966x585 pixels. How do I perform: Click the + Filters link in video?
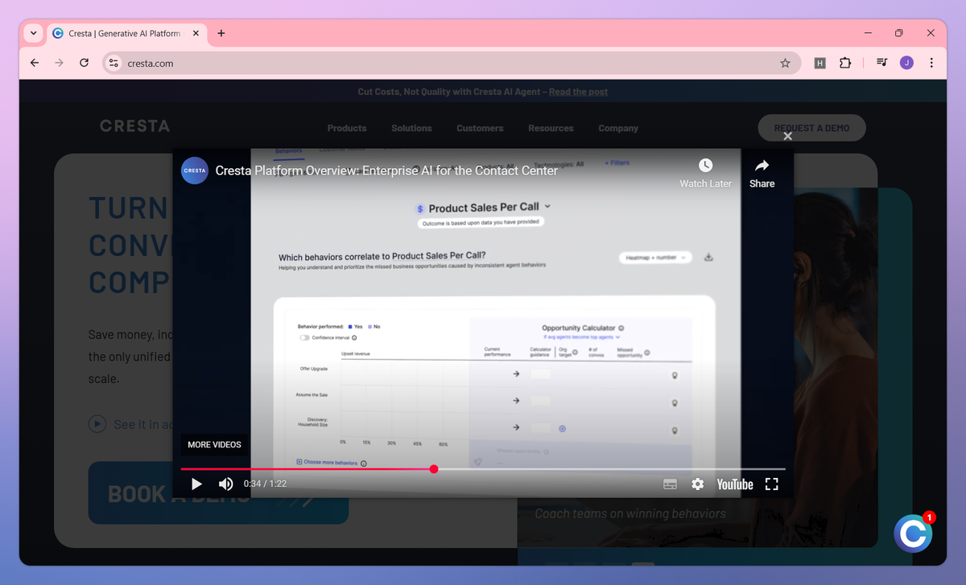617,163
